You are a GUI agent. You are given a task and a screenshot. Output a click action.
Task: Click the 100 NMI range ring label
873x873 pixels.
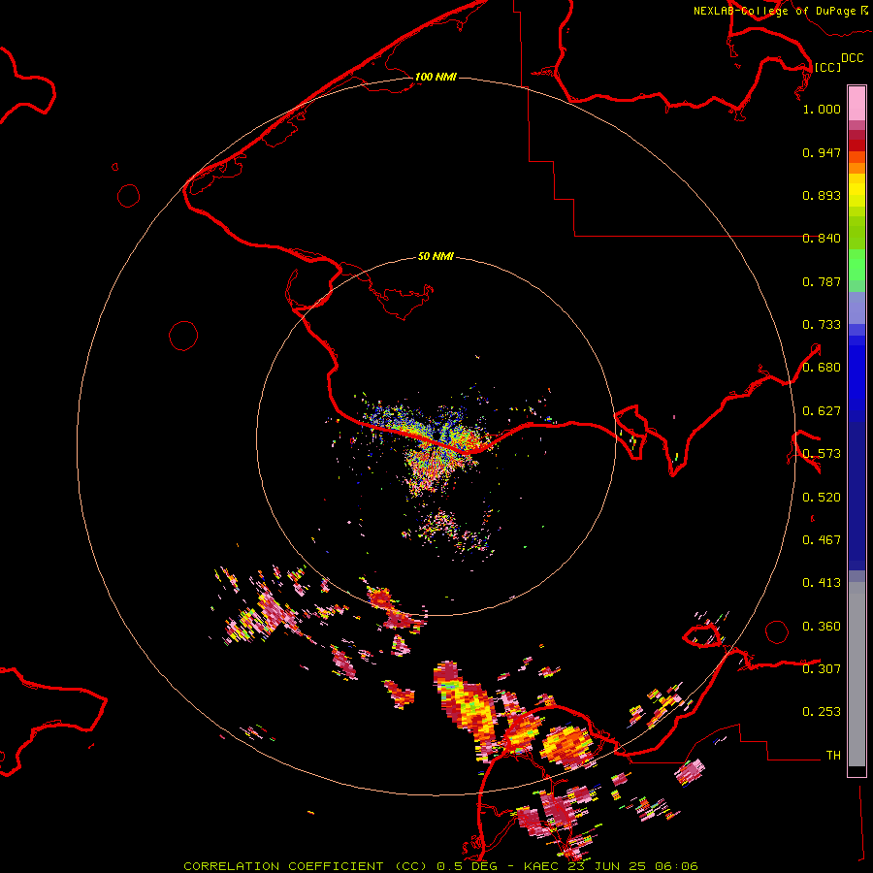436,77
